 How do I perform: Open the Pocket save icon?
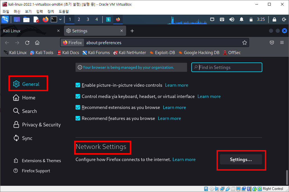(272, 43)
